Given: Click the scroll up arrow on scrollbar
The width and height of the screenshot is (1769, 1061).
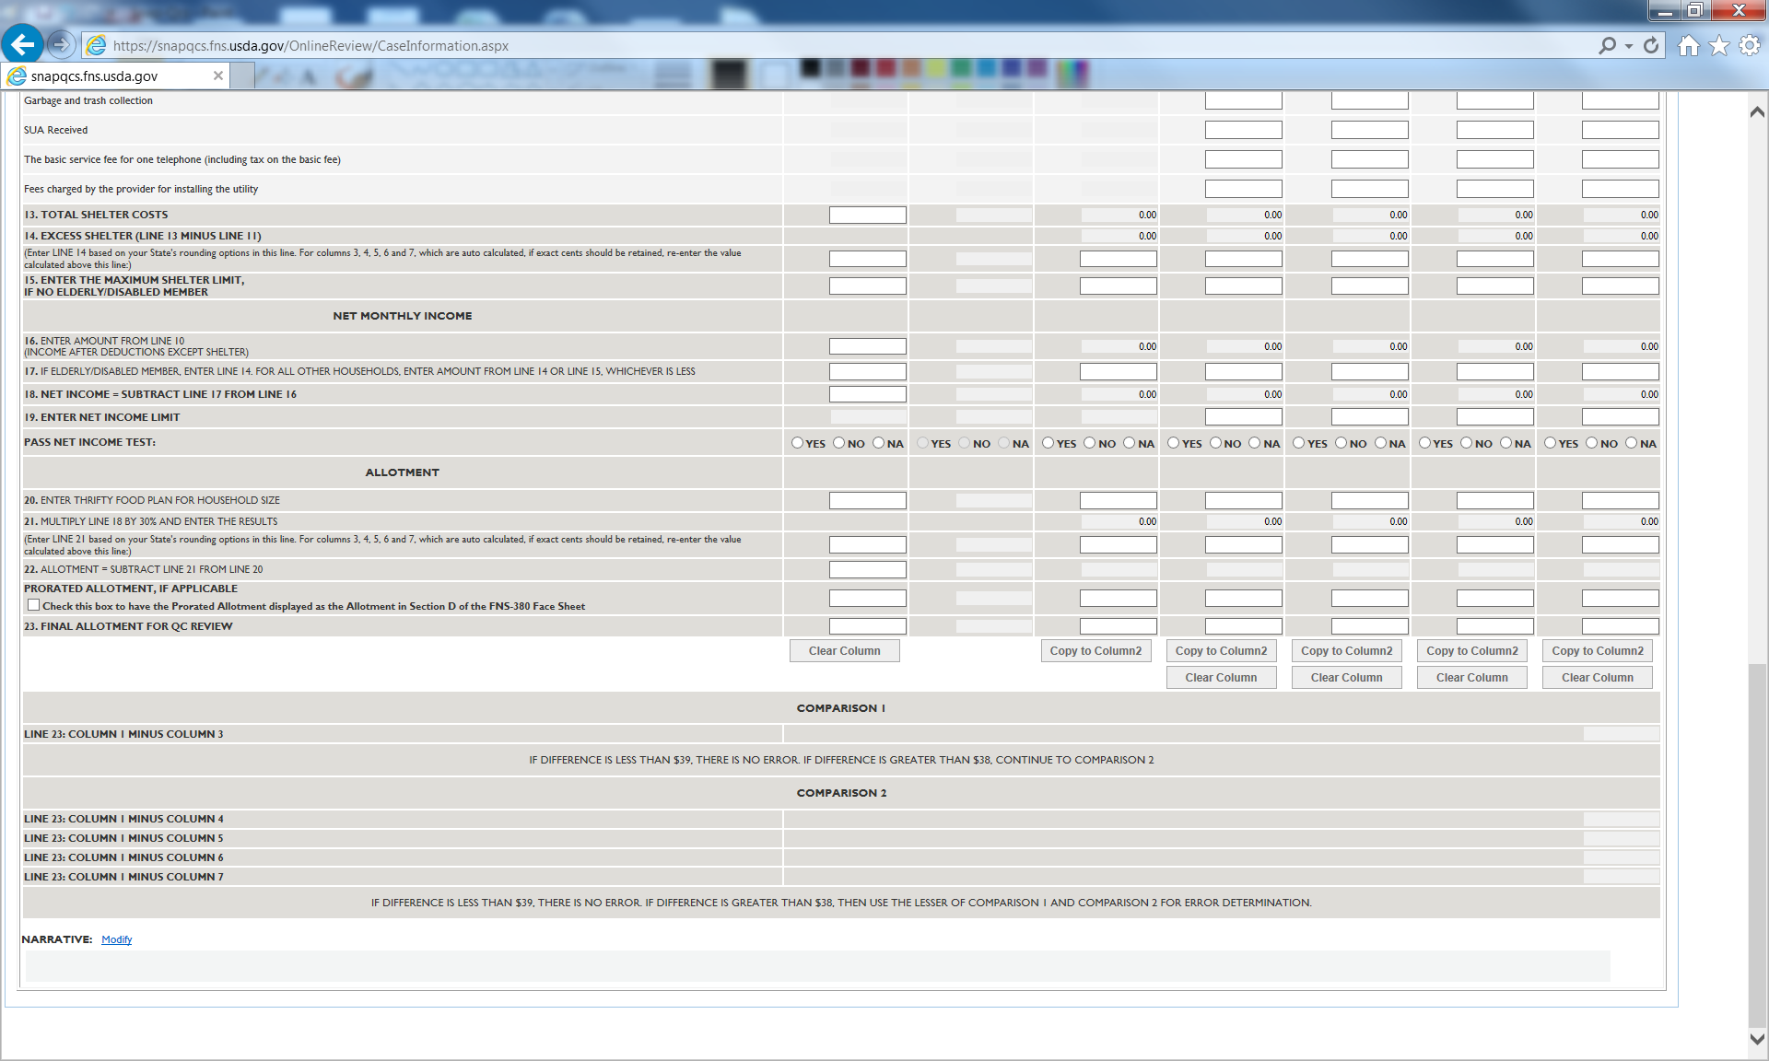Looking at the screenshot, I should [1757, 111].
